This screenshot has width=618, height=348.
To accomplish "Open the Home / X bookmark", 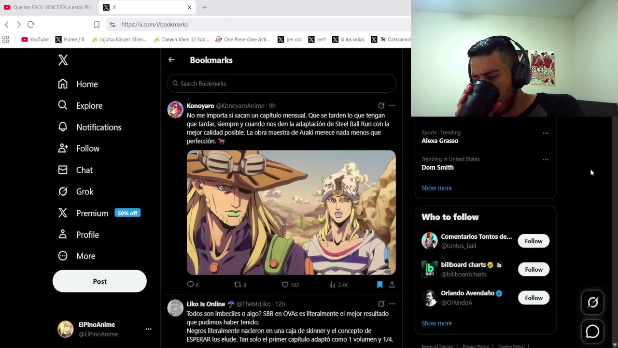I will [x=70, y=39].
